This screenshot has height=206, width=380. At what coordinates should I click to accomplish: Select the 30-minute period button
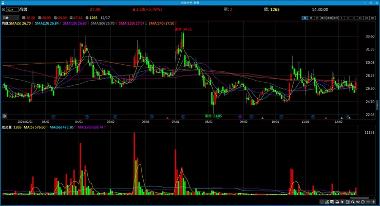tap(367, 18)
